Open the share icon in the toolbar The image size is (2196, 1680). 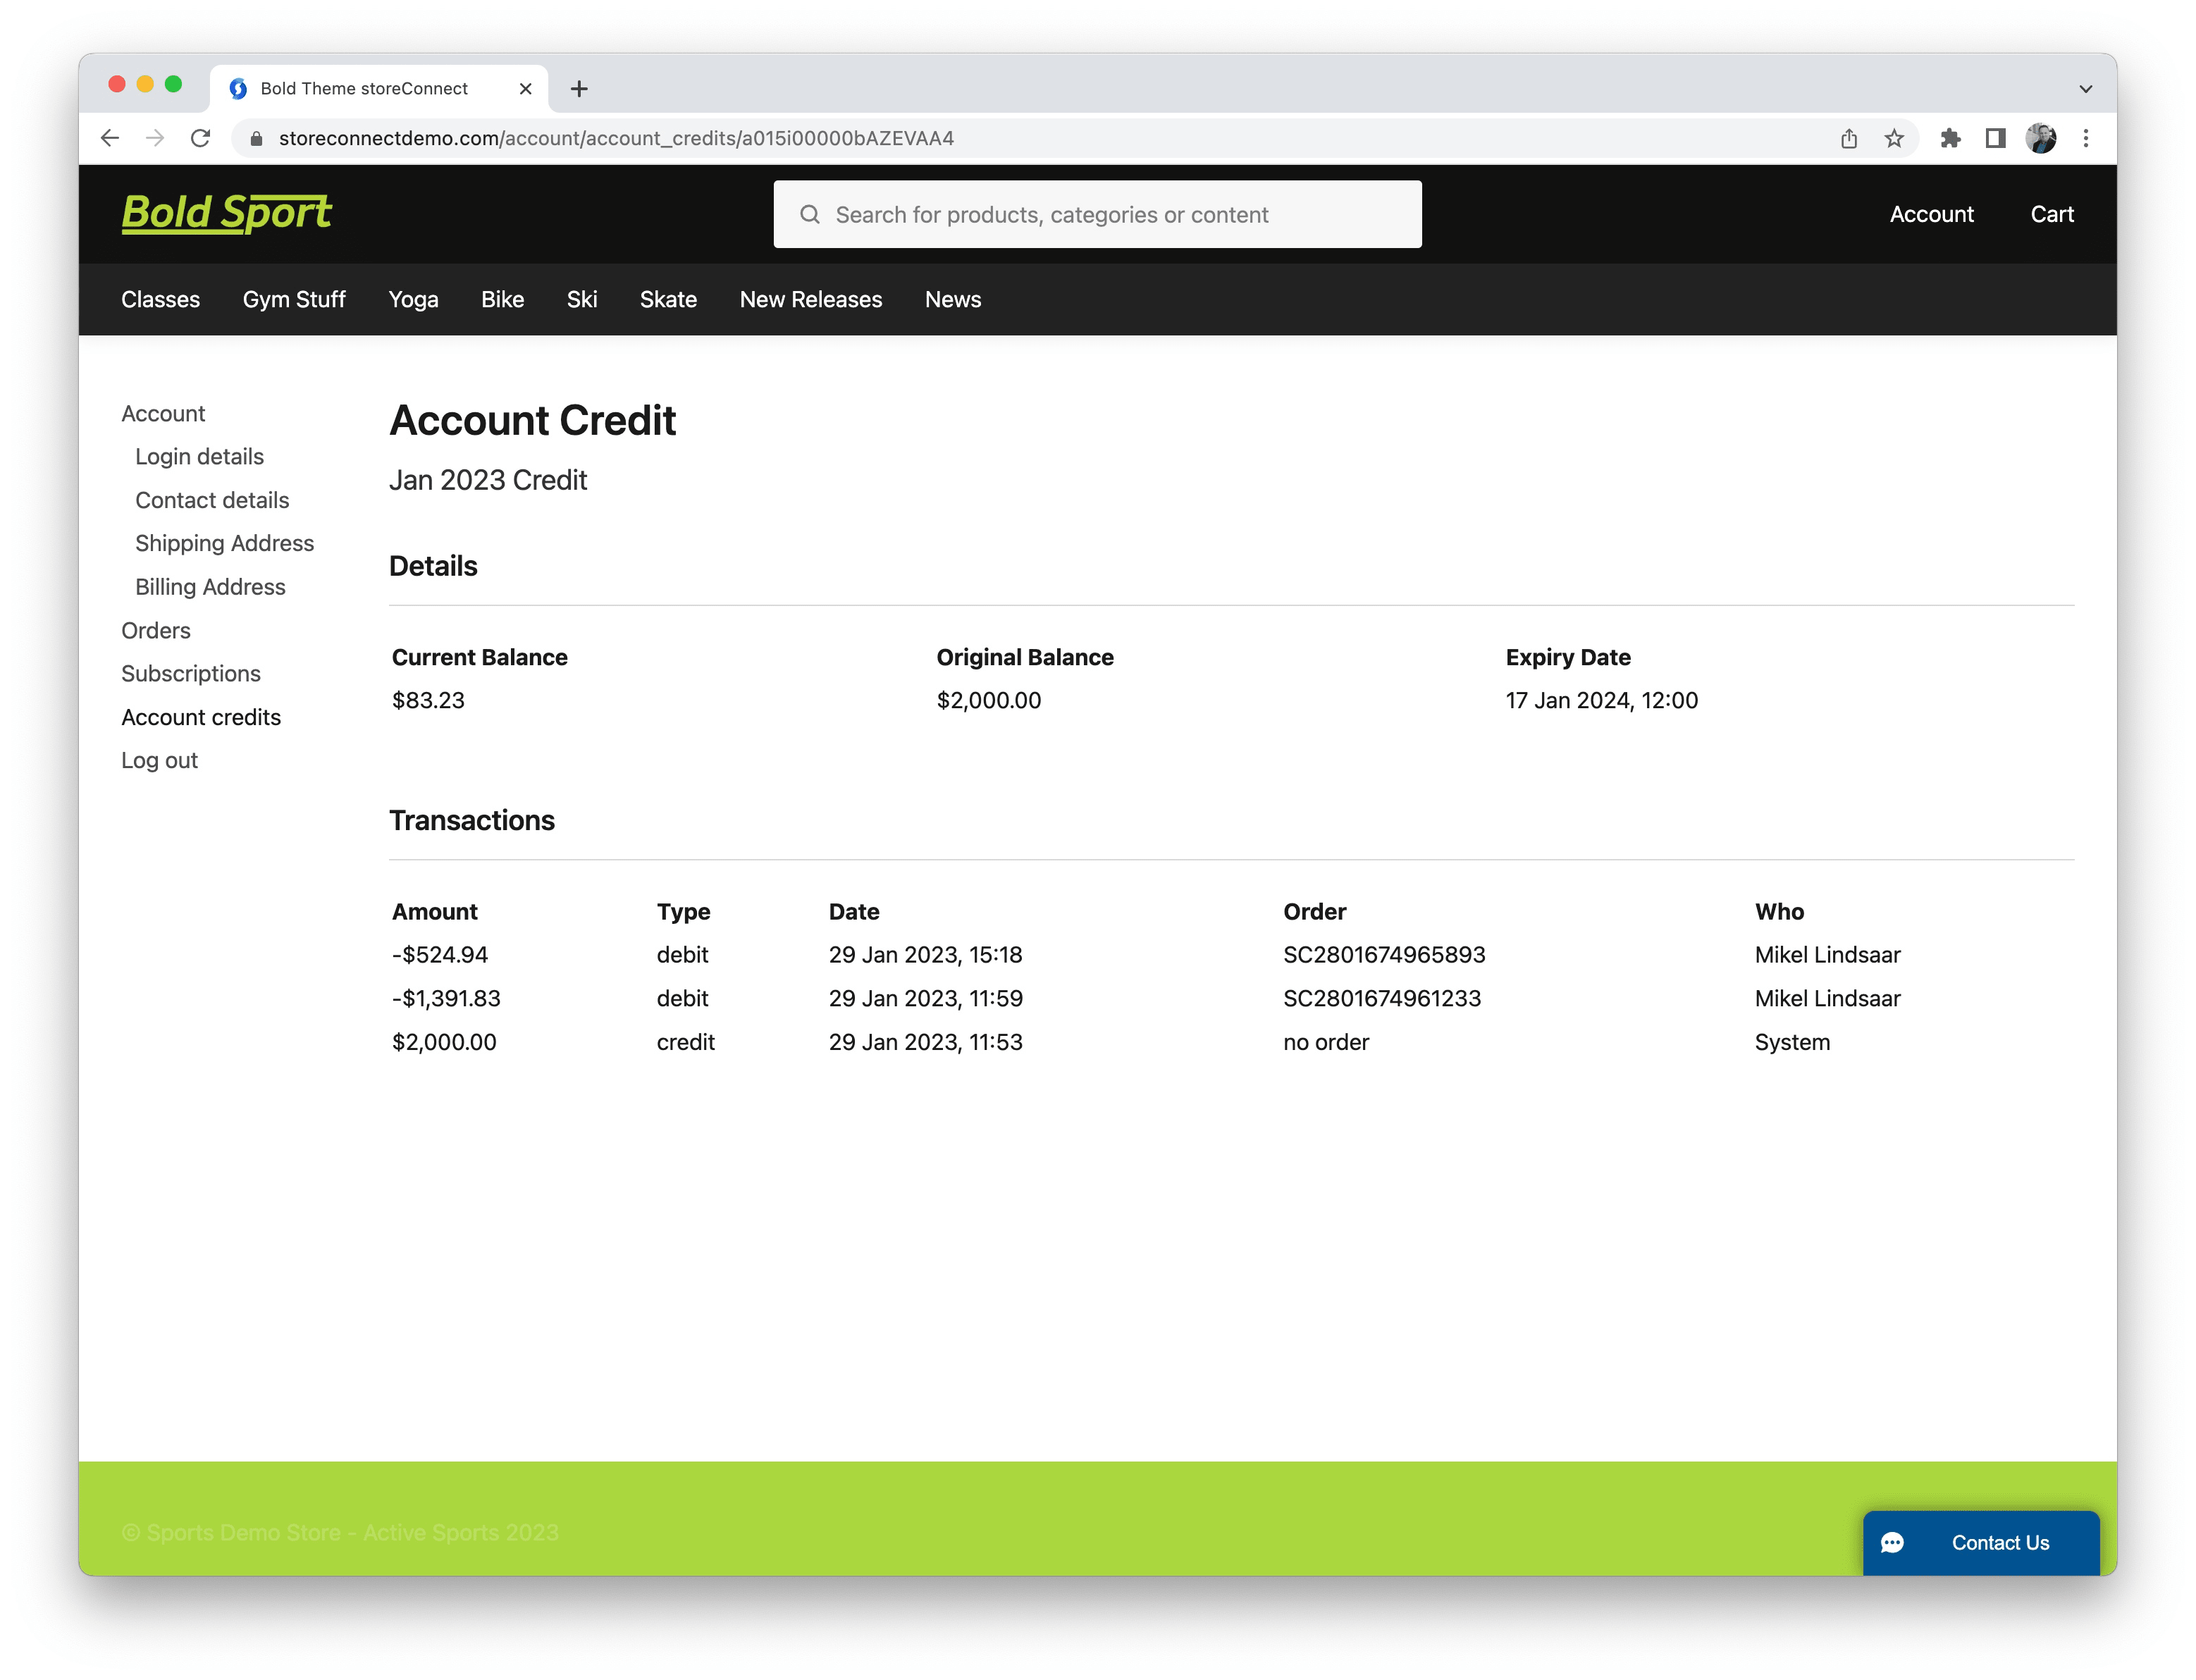1849,138
